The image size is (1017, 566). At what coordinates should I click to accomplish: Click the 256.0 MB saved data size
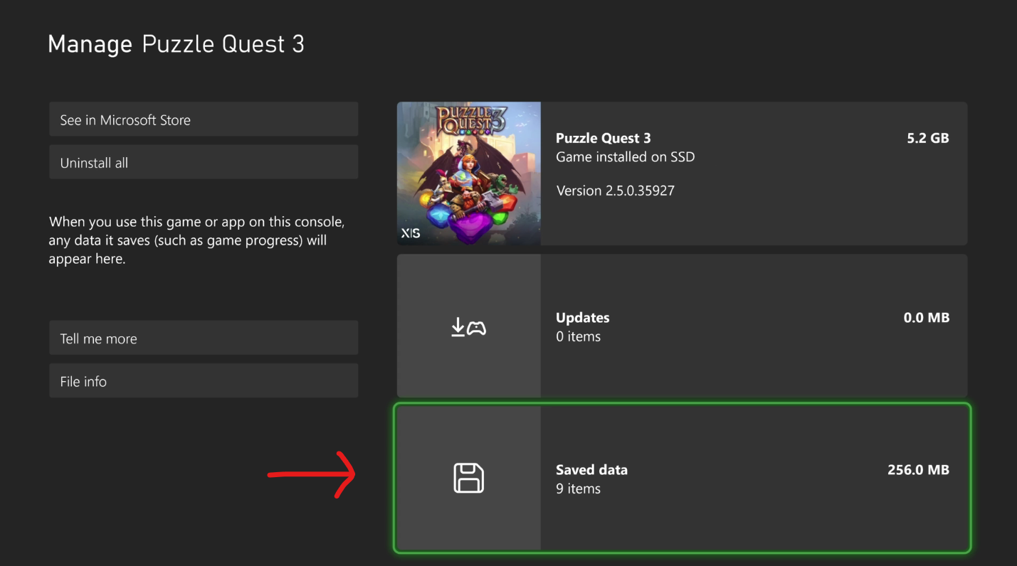(x=919, y=469)
